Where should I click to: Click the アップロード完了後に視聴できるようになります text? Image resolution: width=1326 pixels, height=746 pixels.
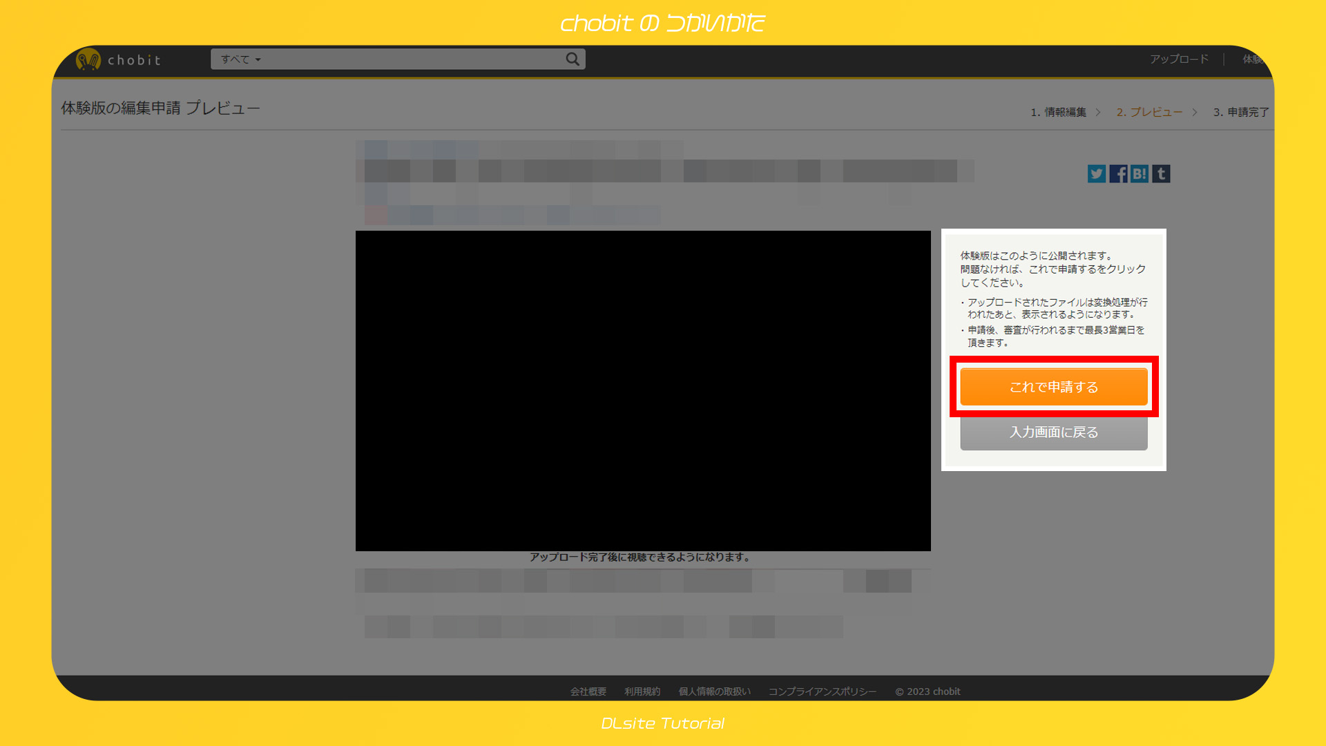[642, 557]
